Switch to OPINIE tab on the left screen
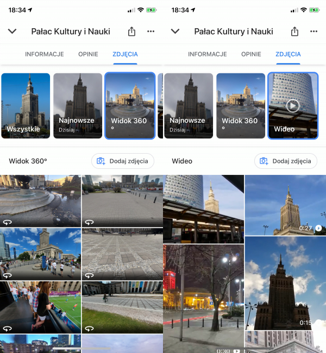326x353 pixels. pos(88,54)
